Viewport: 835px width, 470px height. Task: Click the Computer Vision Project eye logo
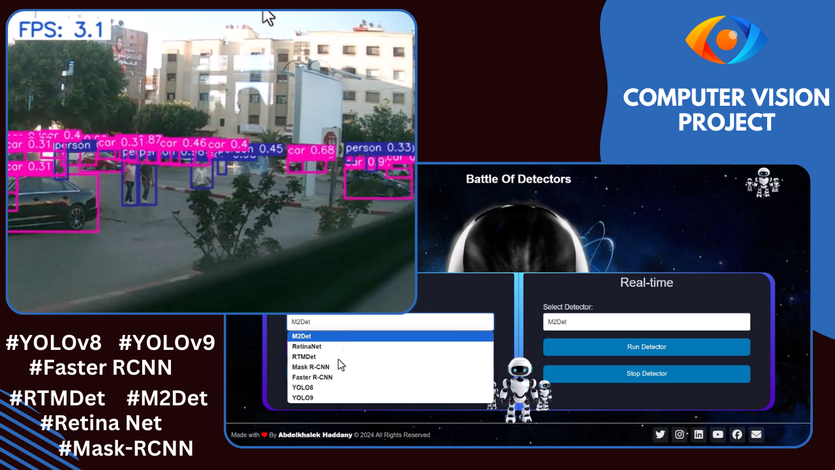click(x=726, y=39)
